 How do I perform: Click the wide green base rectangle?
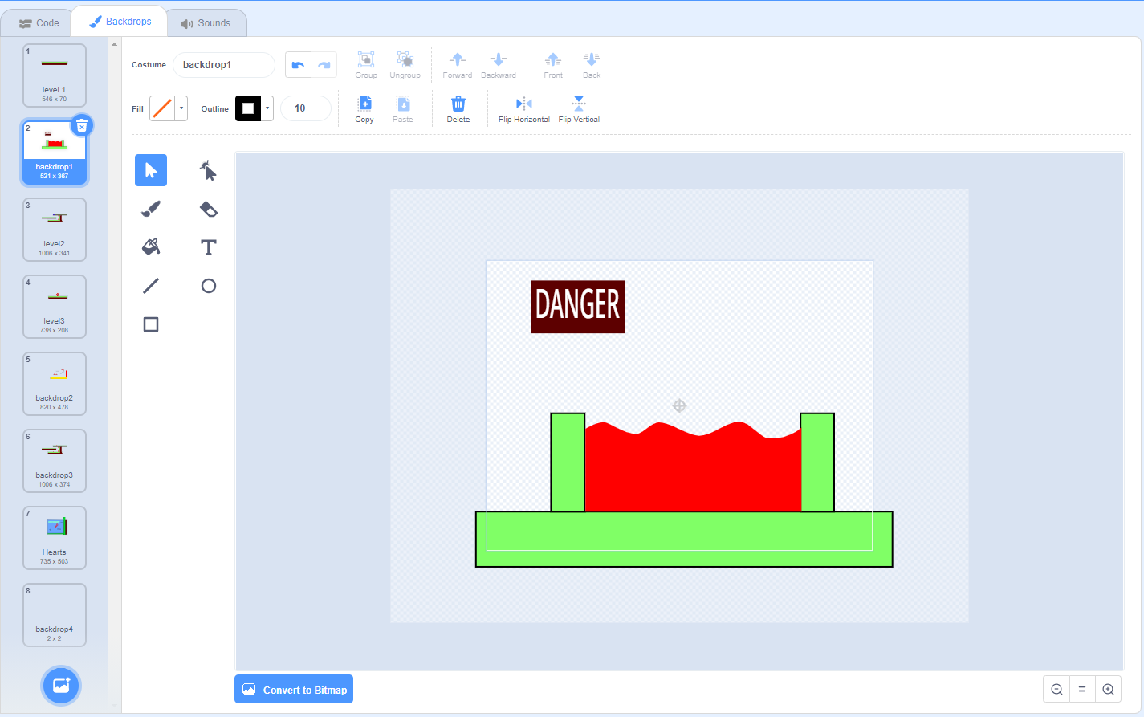[684, 539]
